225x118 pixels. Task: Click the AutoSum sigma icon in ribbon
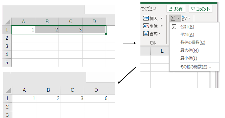(x=173, y=19)
